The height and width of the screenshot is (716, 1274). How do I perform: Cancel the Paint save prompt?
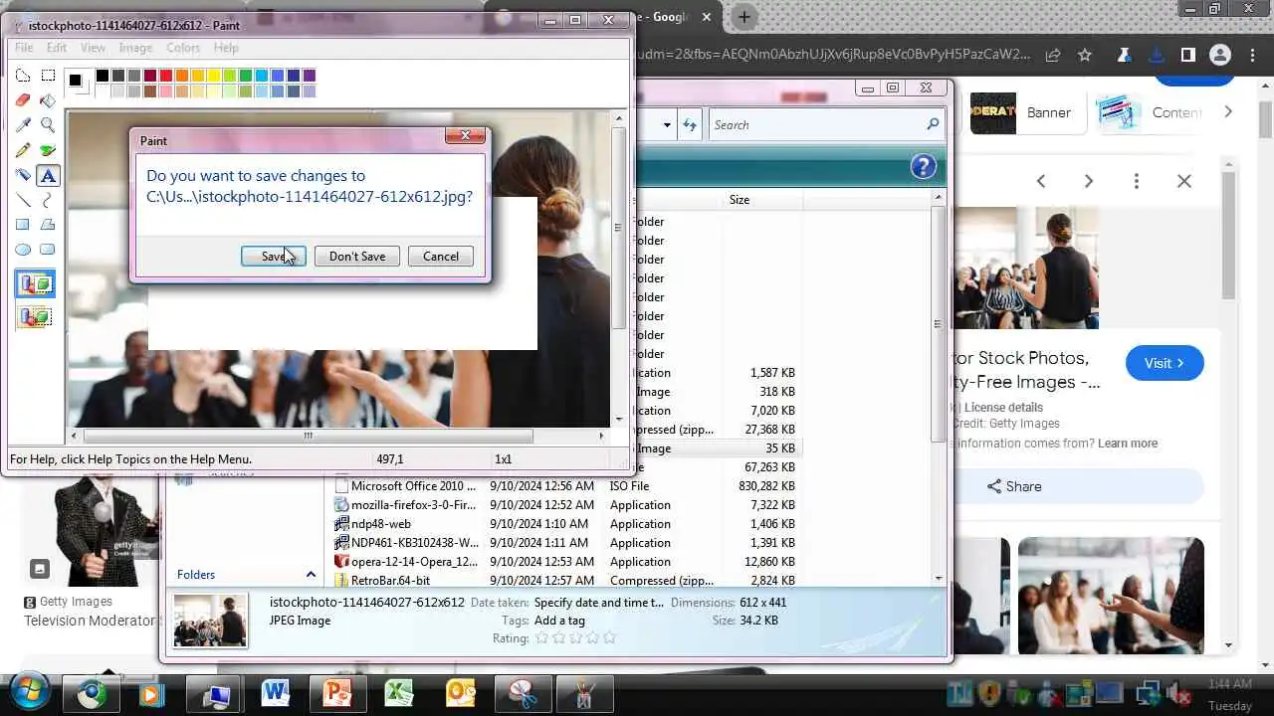tap(441, 257)
